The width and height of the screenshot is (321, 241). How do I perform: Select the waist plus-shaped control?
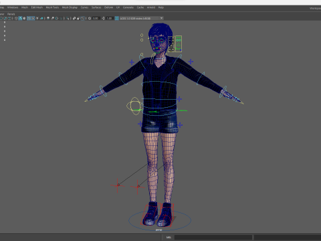pyautogui.click(x=179, y=99)
